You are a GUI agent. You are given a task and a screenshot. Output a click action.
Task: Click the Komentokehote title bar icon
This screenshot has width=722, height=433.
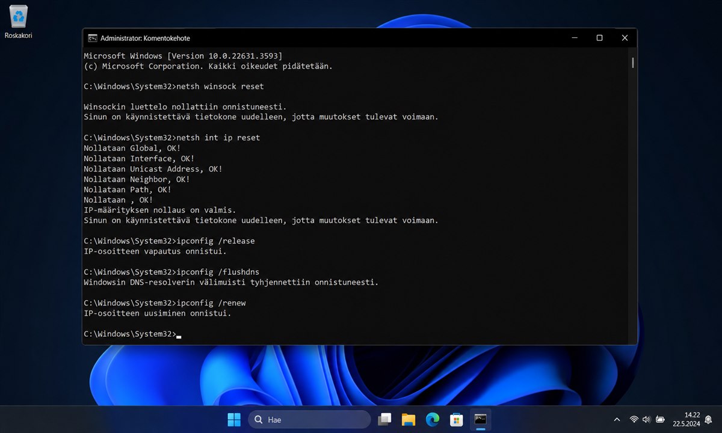coord(93,38)
